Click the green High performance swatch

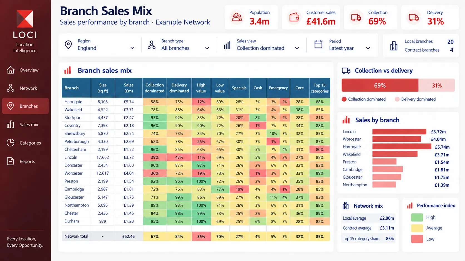click(x=417, y=217)
